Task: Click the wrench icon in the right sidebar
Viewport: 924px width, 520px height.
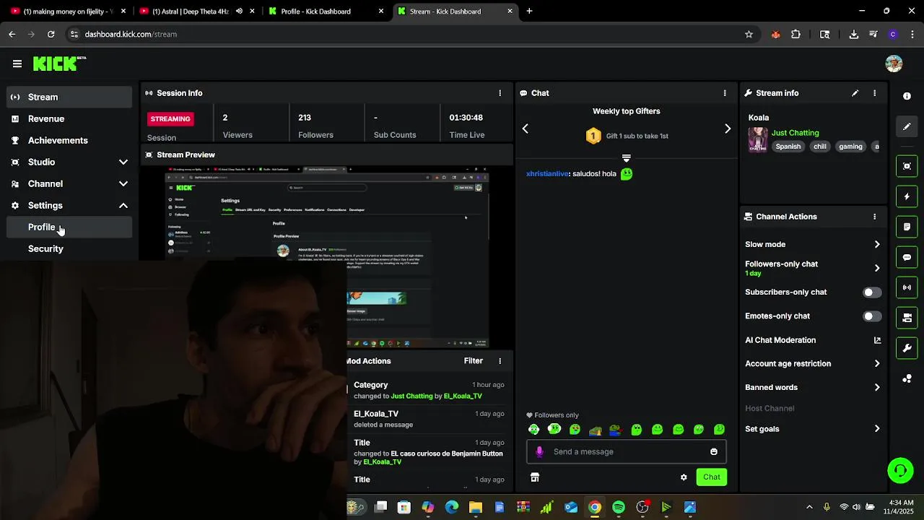Action: (x=907, y=348)
